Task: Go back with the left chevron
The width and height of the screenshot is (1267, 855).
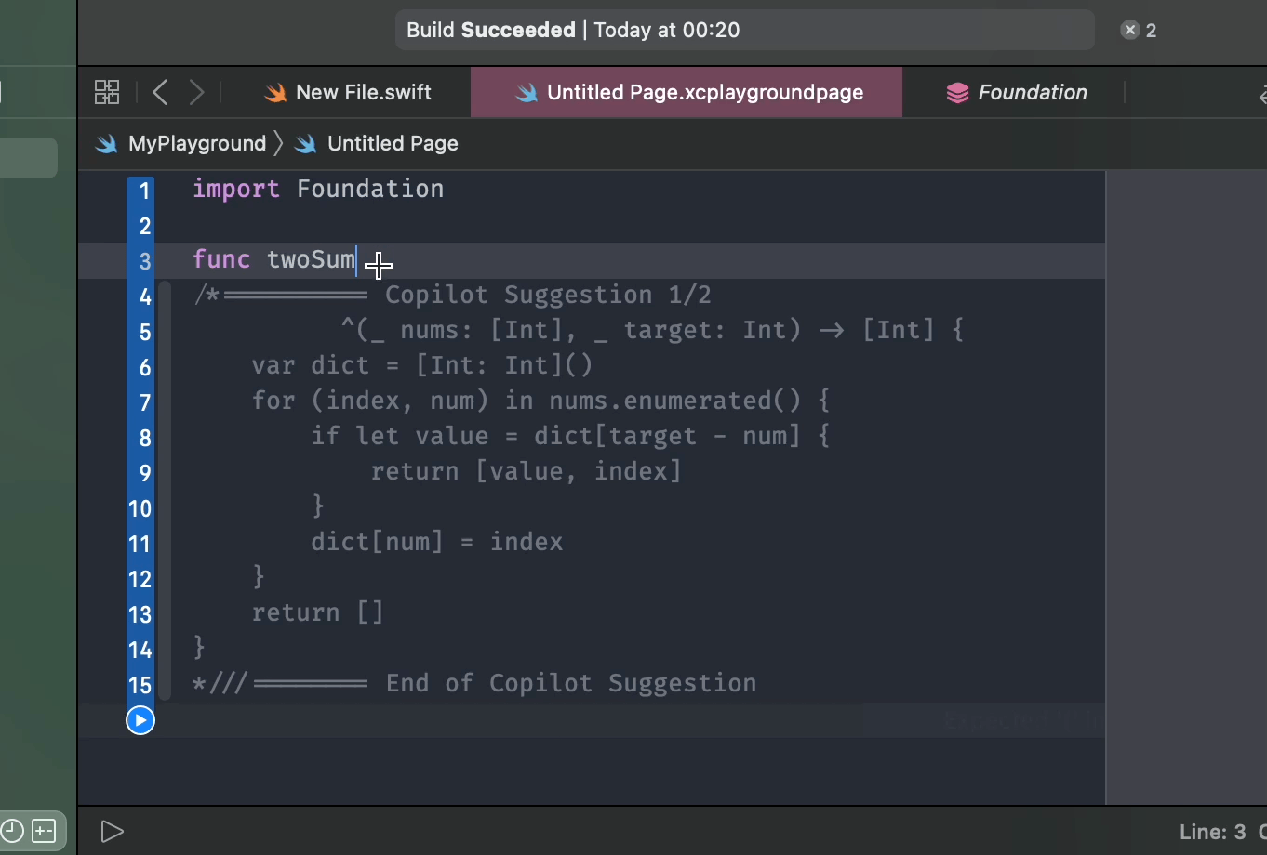Action: coord(160,92)
